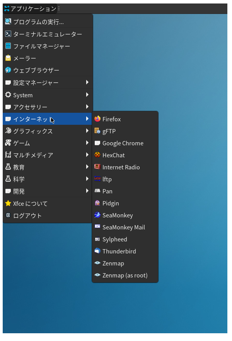This screenshot has width=232, height=341.
Task: Expand the 設定マネージャー submenu arrow
Action: pyautogui.click(x=87, y=82)
